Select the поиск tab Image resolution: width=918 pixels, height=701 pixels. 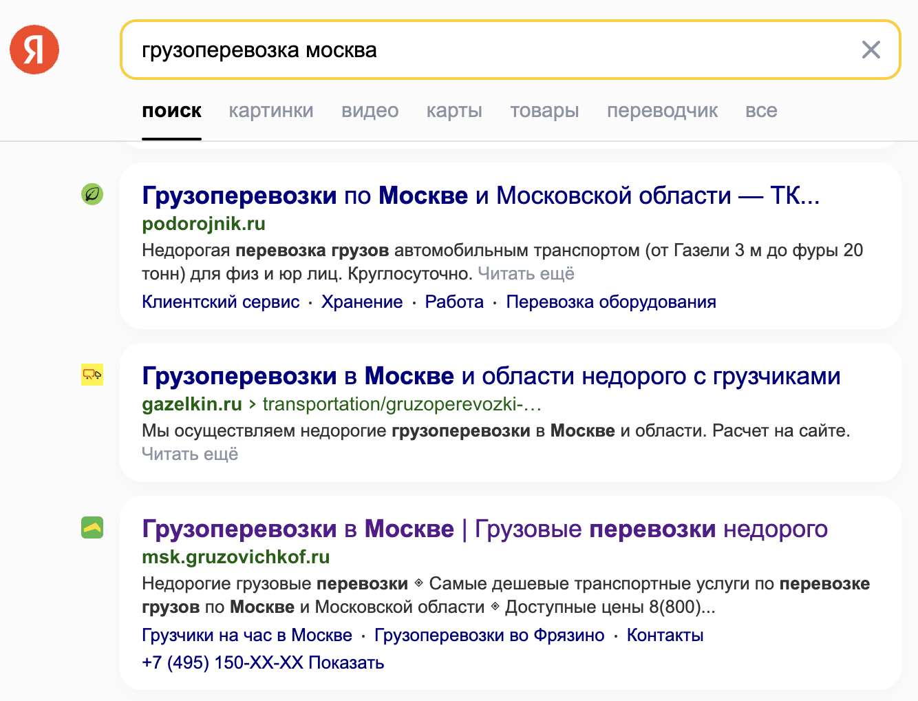point(171,111)
